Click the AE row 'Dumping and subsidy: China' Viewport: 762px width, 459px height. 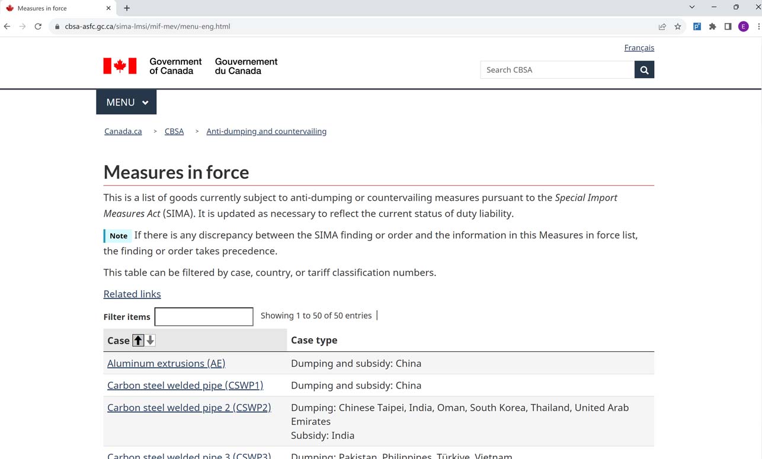click(356, 364)
